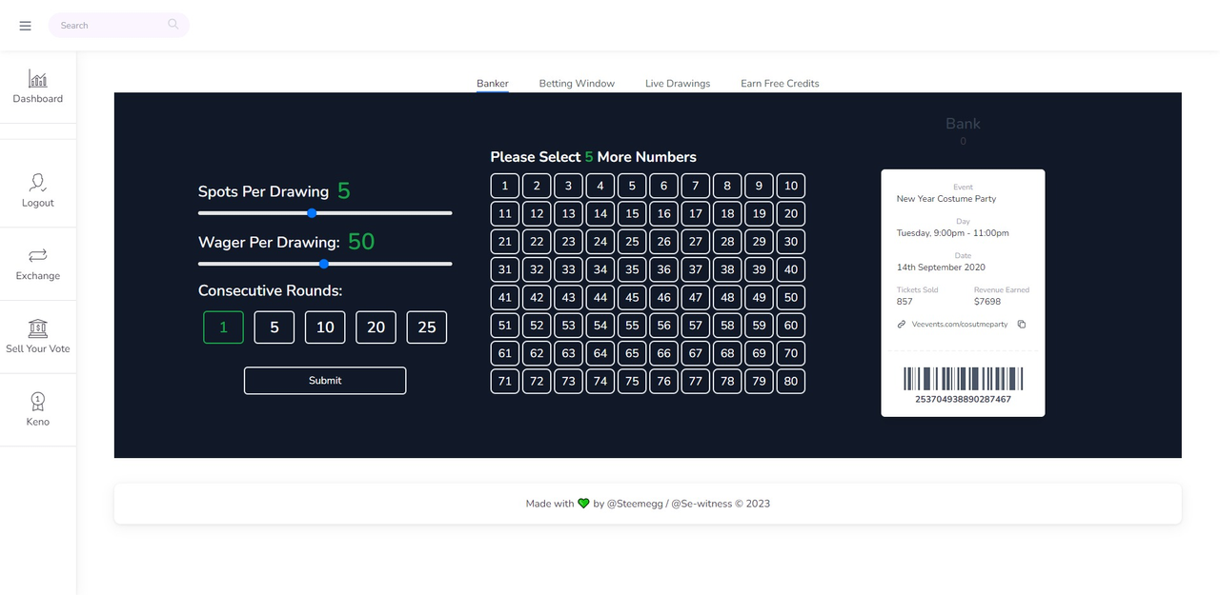Mark number 52 on the grid
The width and height of the screenshot is (1220, 595).
click(537, 326)
